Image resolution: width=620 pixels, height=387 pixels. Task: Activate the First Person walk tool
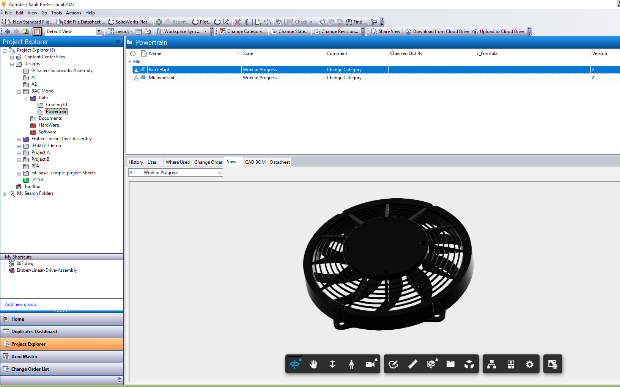351,364
